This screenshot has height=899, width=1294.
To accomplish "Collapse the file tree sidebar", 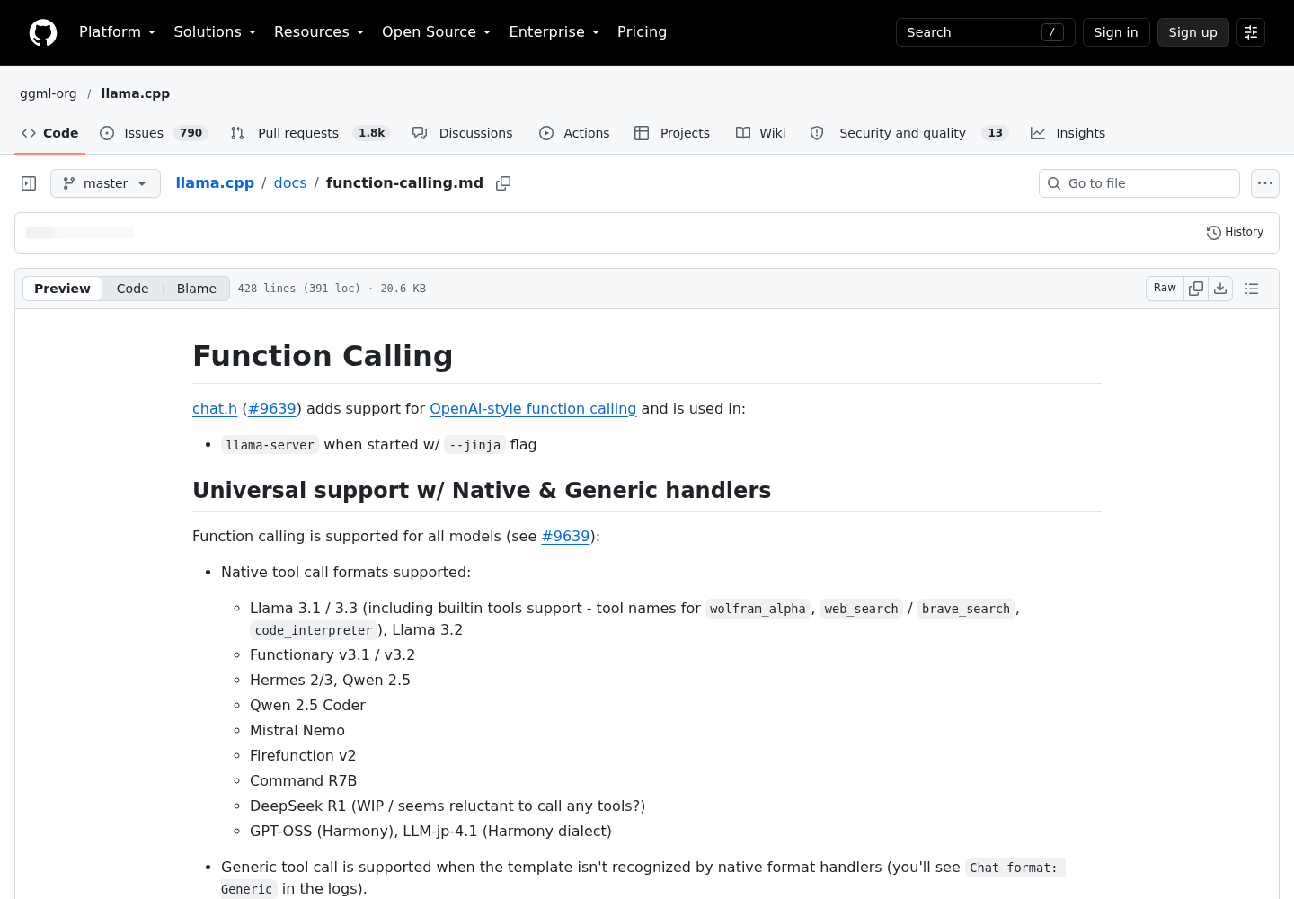I will [29, 183].
